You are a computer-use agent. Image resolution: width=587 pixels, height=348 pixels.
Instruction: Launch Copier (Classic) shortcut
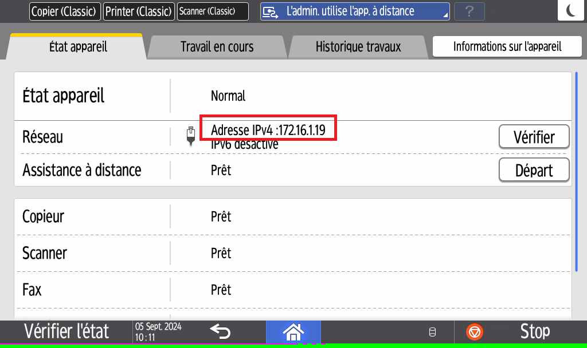pos(65,11)
